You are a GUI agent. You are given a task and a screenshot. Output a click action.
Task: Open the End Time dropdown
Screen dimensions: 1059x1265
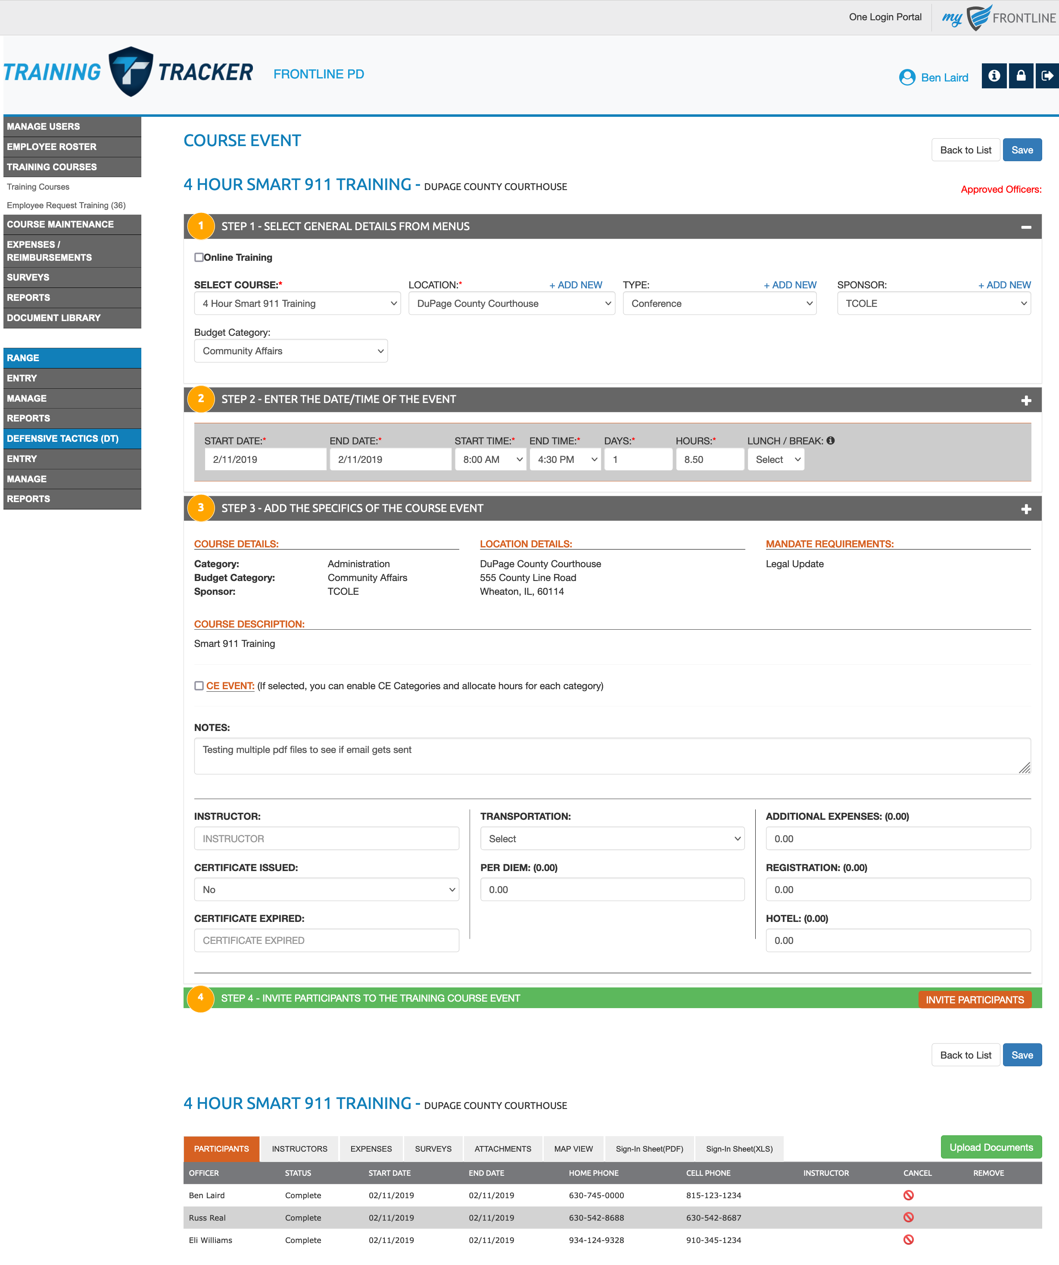point(565,459)
